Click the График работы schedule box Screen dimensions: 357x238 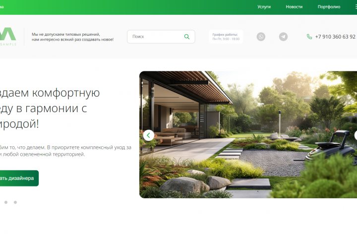point(226,37)
